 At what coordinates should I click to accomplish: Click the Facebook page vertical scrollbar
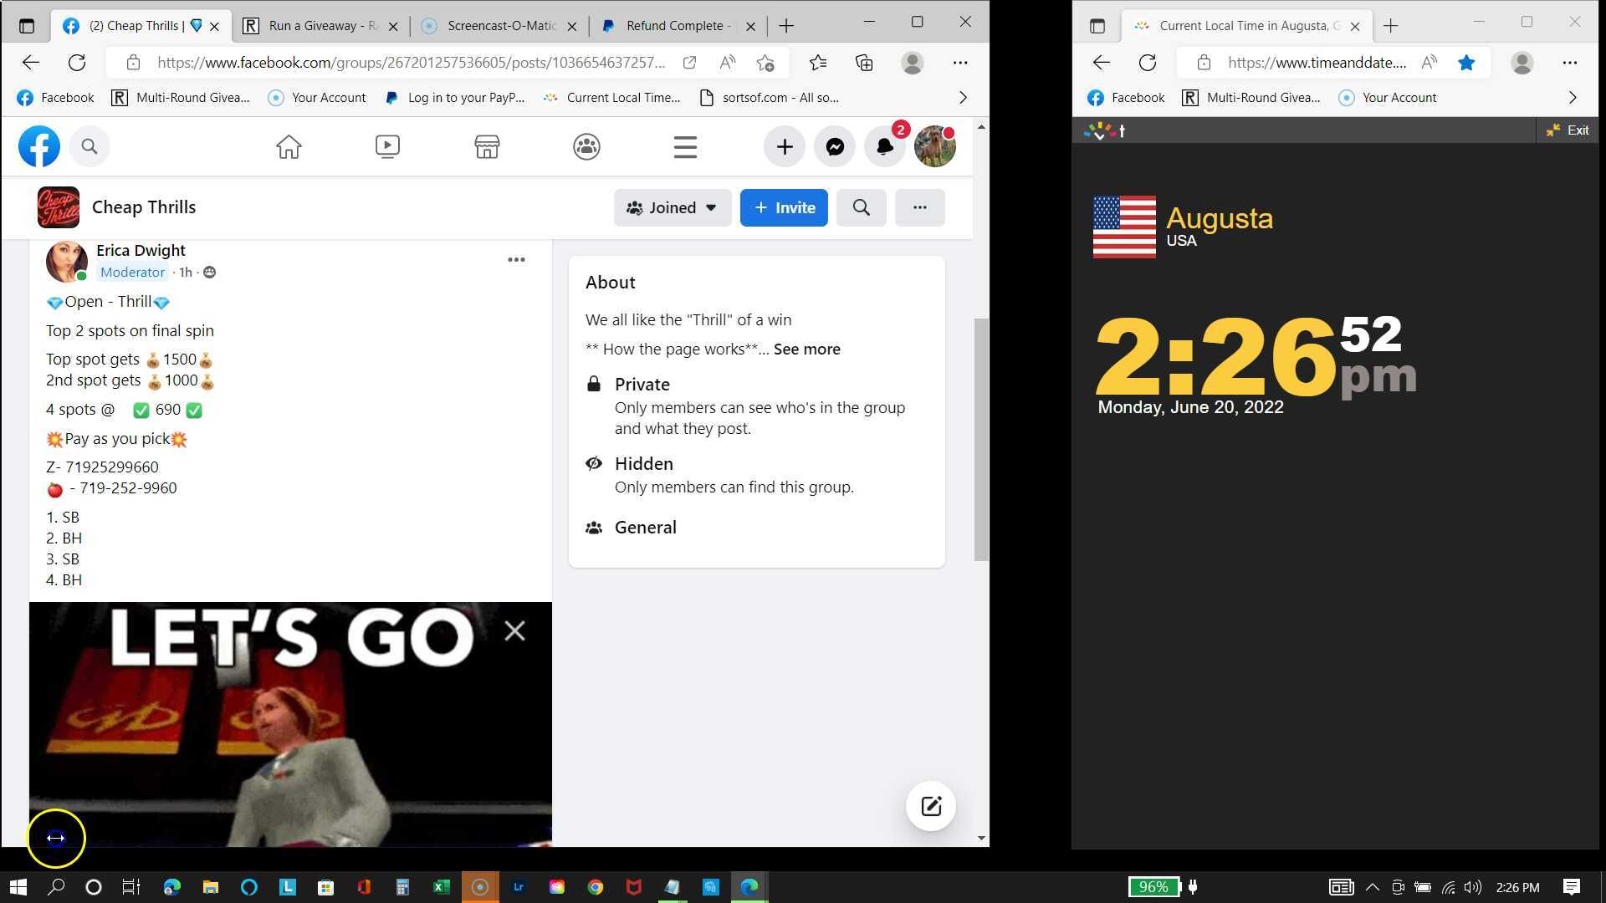click(981, 439)
